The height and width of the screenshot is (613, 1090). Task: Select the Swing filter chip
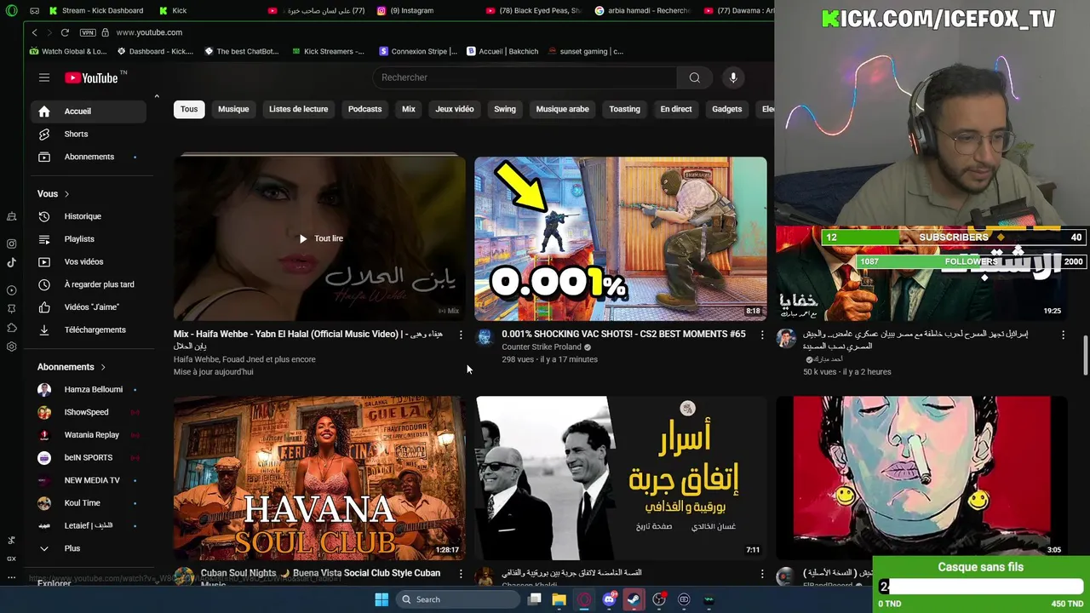point(505,109)
